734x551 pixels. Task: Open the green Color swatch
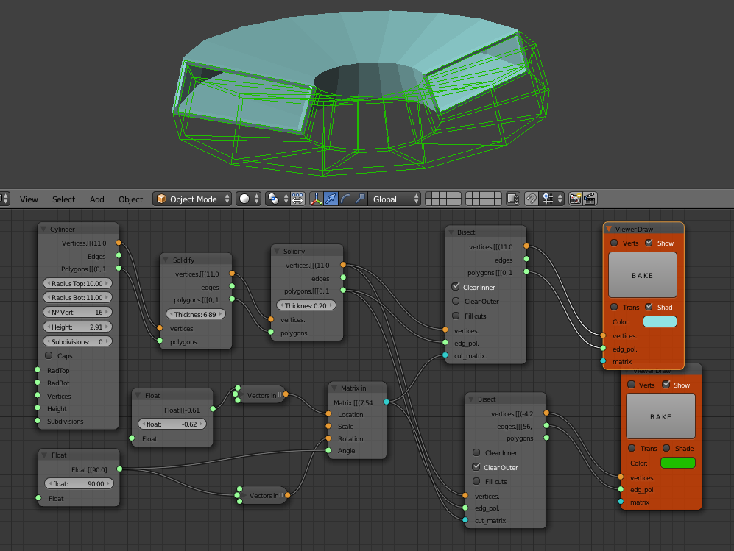(x=678, y=463)
